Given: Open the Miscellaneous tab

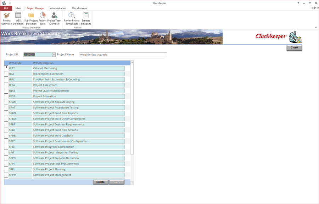Looking at the screenshot, I should 79,8.
